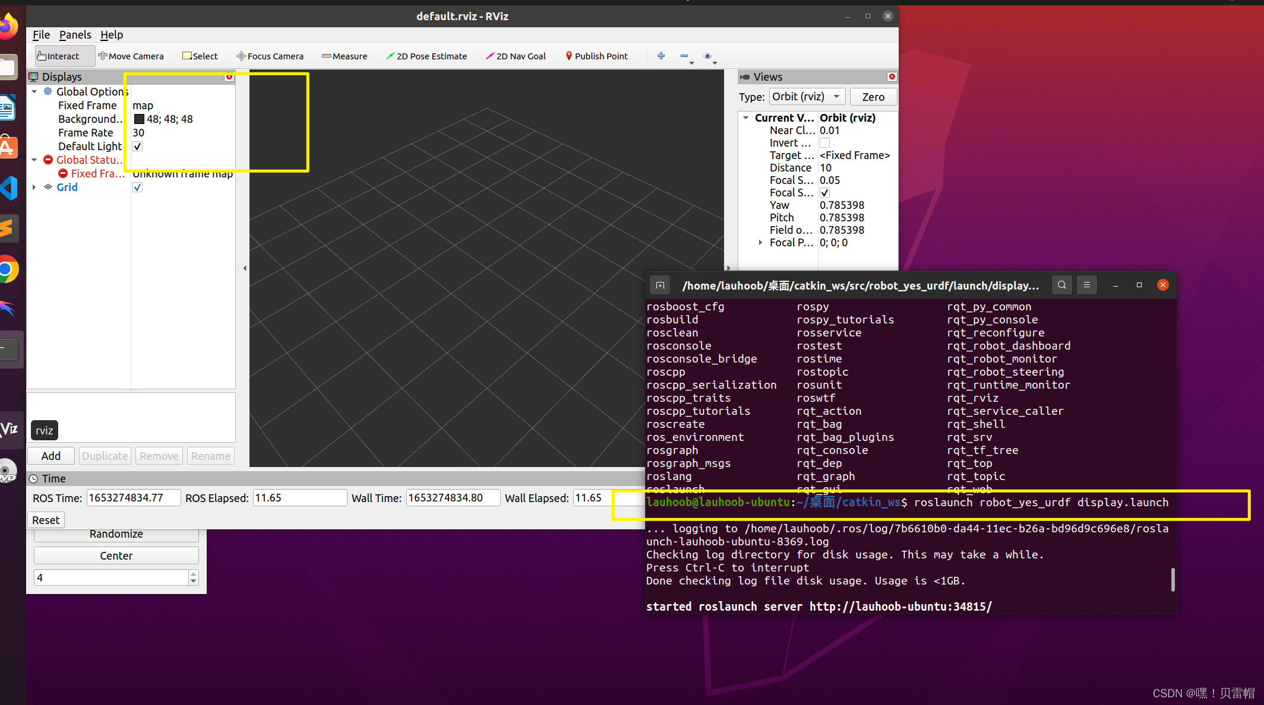Expand the Grid display tree item

coord(34,188)
